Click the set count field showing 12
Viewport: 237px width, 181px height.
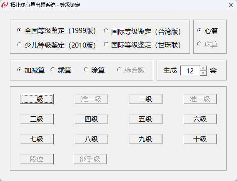[x=190, y=70]
